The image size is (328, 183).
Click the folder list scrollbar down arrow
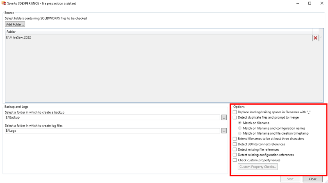click(321, 100)
